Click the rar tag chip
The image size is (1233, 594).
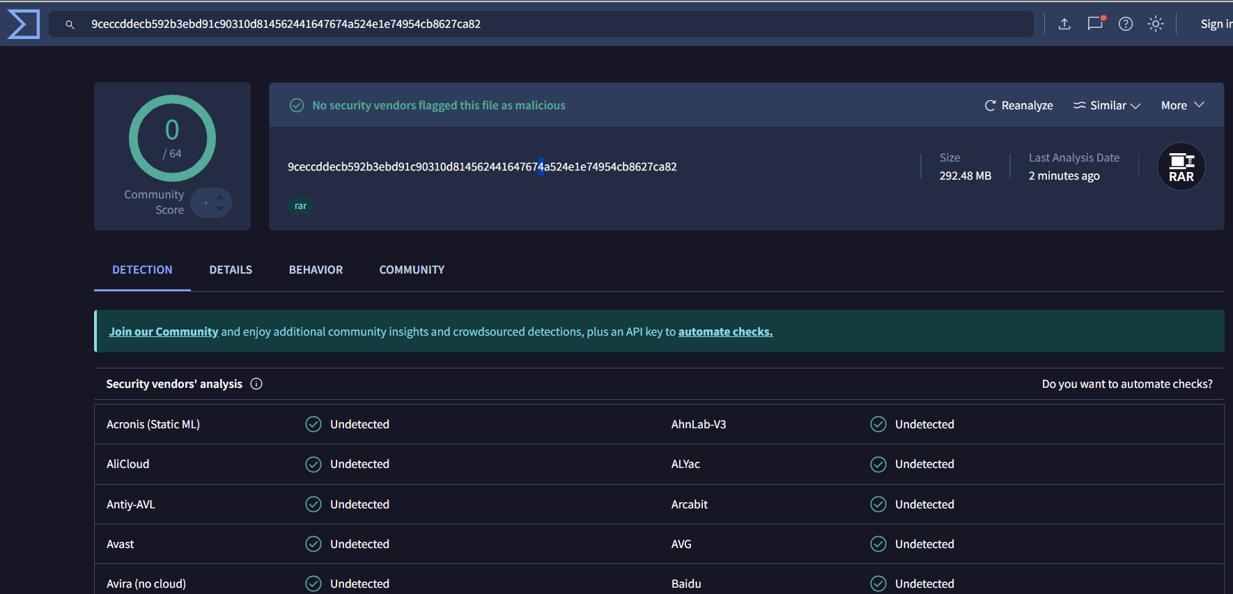coord(300,205)
